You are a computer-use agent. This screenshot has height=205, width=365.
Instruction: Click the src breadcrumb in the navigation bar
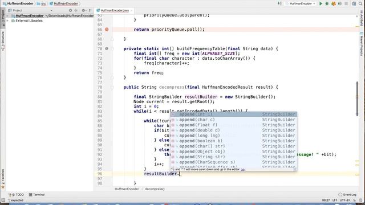pyautogui.click(x=42, y=3)
